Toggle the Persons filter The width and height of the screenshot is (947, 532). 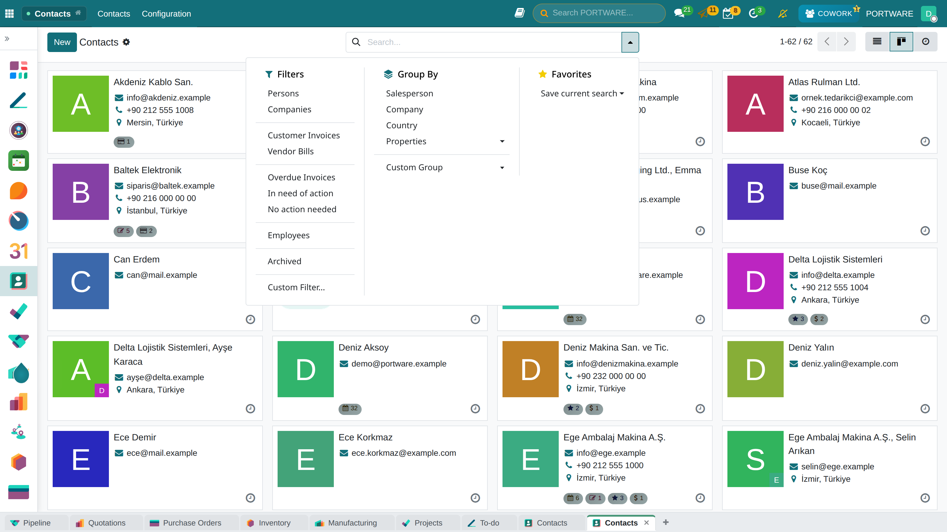(x=283, y=94)
